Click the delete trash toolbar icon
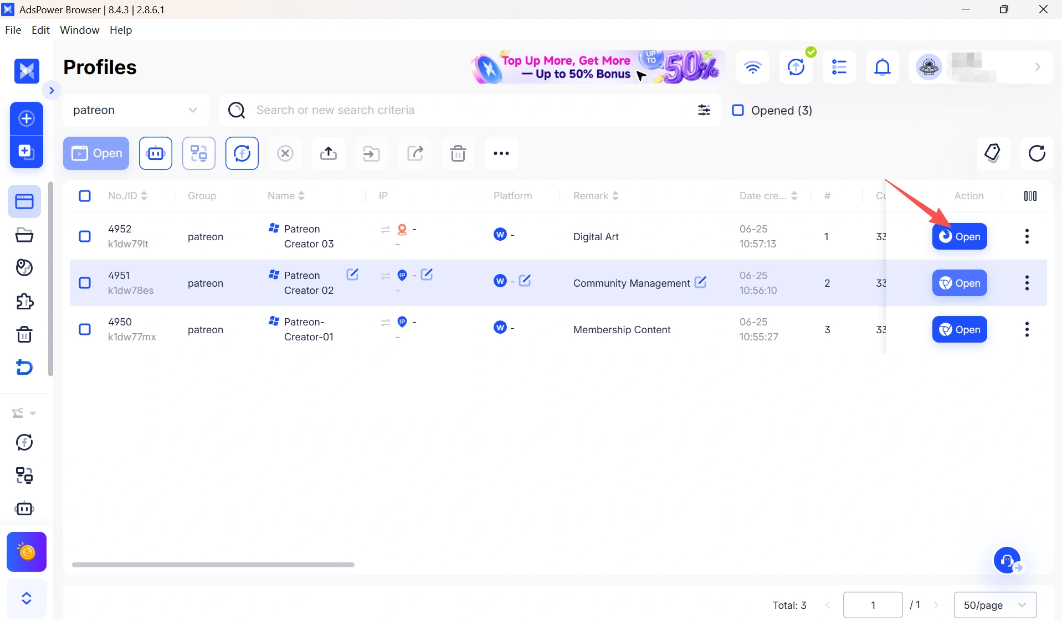1062x621 pixels. click(x=458, y=153)
